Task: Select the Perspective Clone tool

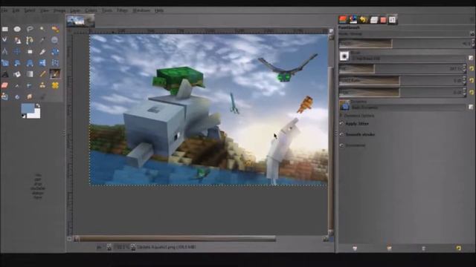Action: point(5,97)
